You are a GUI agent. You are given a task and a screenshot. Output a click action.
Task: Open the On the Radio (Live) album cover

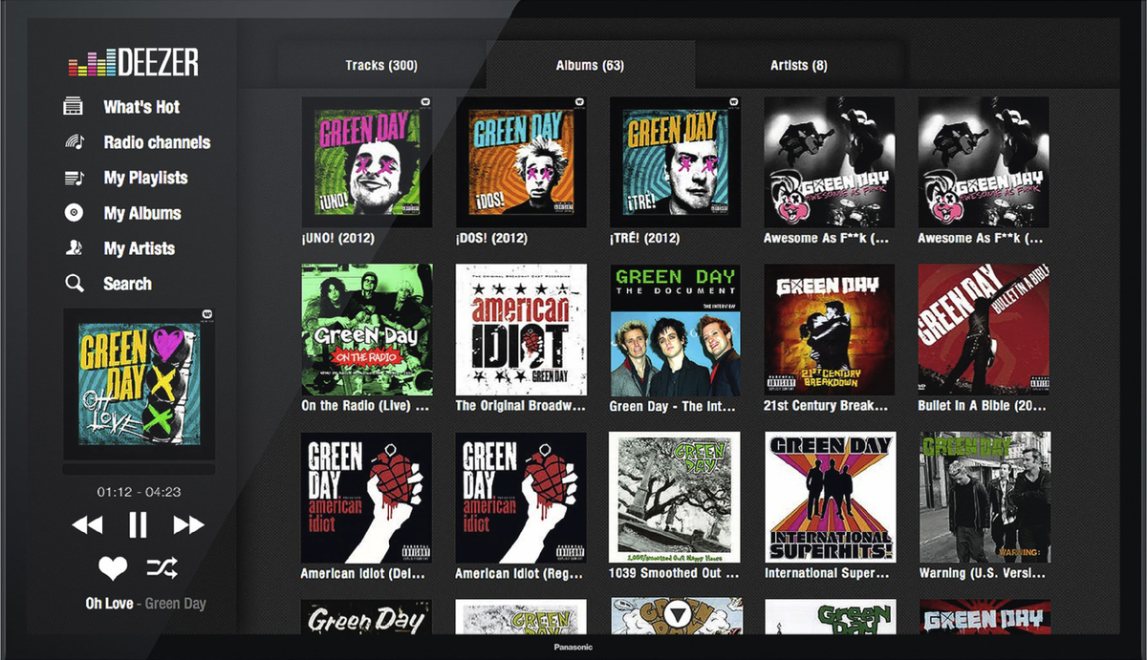[367, 330]
